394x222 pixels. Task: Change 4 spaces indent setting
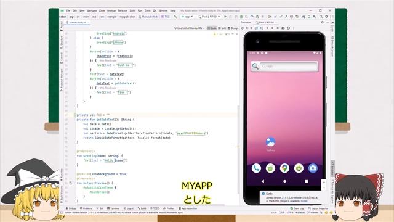click(x=300, y=213)
